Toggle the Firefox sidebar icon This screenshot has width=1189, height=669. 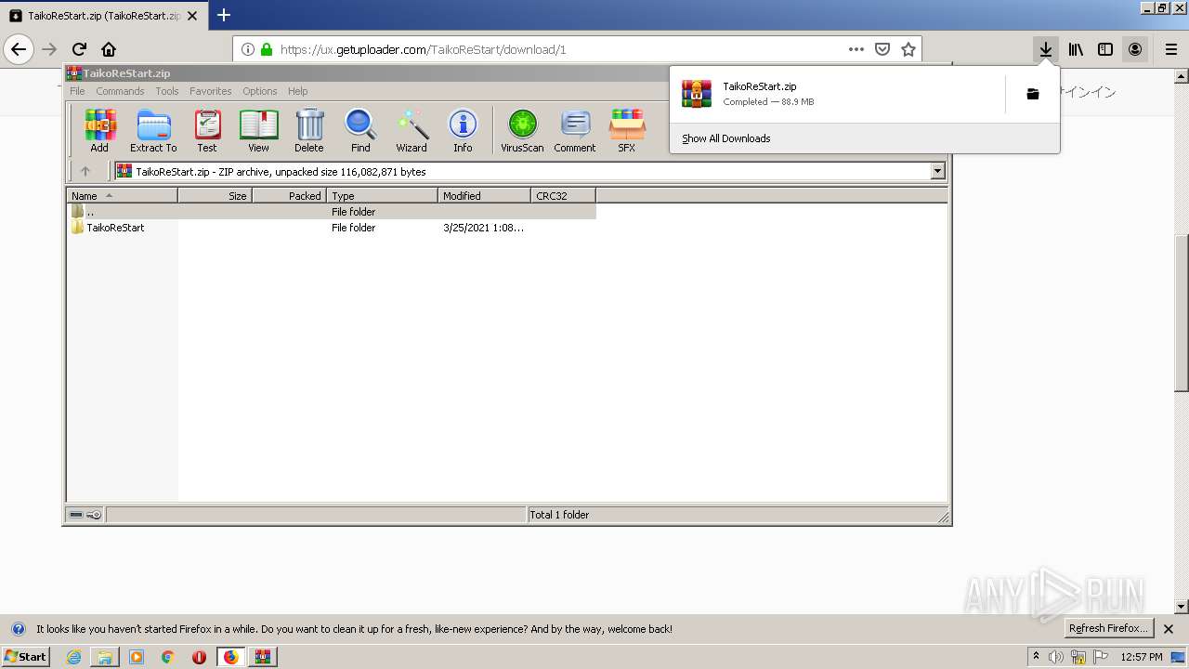(x=1105, y=49)
